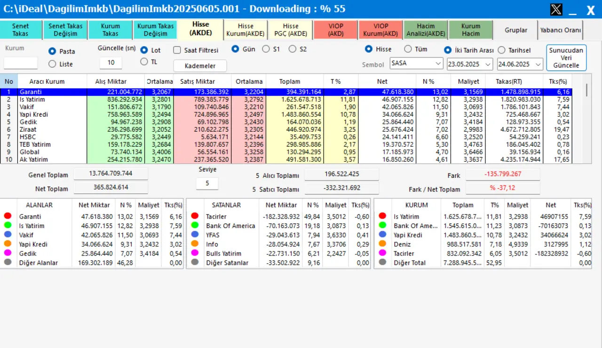
Task: Click the Kademeler button
Action: 200,66
